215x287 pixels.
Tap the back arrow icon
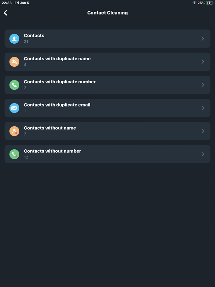(x=5, y=13)
